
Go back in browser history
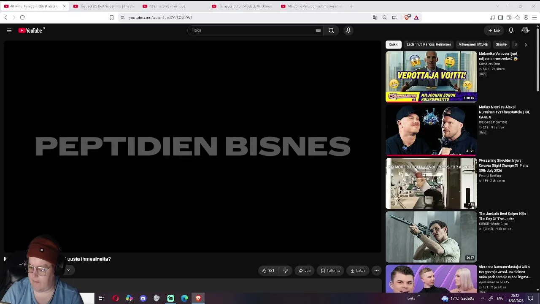(5, 17)
